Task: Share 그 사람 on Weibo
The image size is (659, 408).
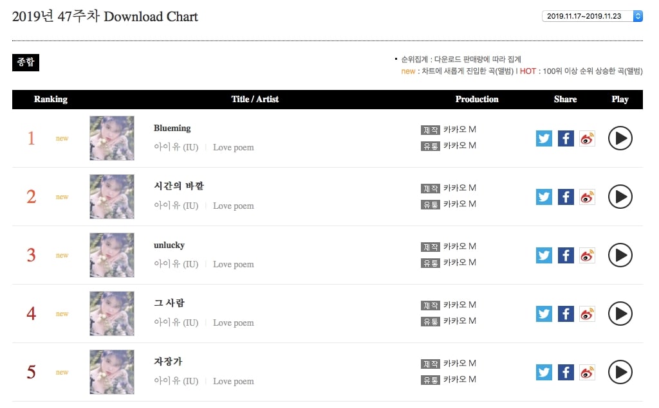Action: (587, 314)
